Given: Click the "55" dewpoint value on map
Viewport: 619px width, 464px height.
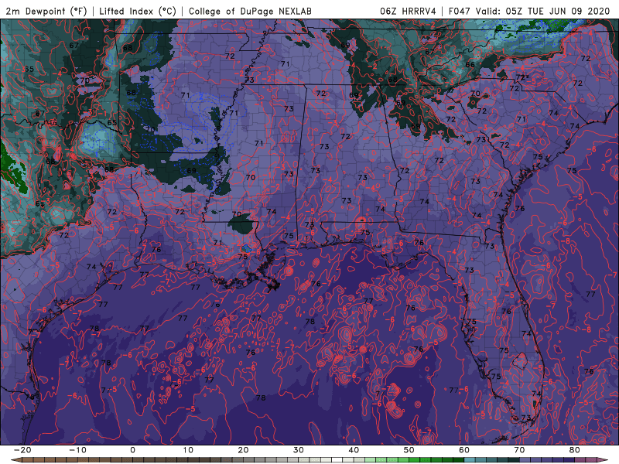Looking at the screenshot, I should pos(29,69).
